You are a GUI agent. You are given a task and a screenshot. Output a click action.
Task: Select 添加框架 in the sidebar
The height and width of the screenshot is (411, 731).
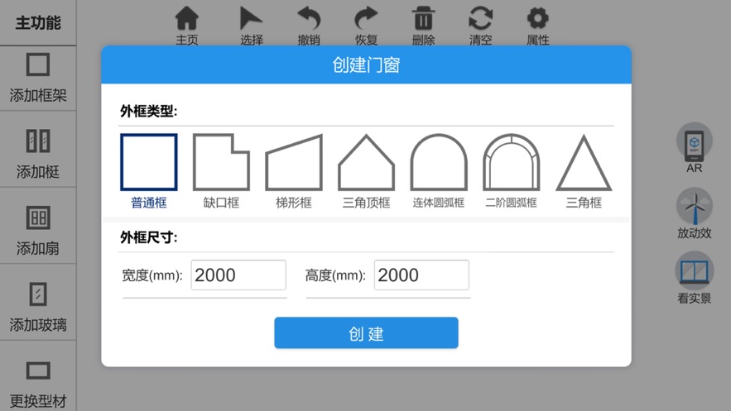point(38,79)
